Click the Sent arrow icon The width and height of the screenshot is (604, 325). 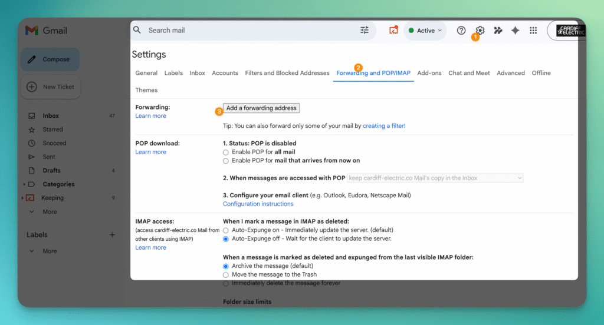pyautogui.click(x=32, y=157)
